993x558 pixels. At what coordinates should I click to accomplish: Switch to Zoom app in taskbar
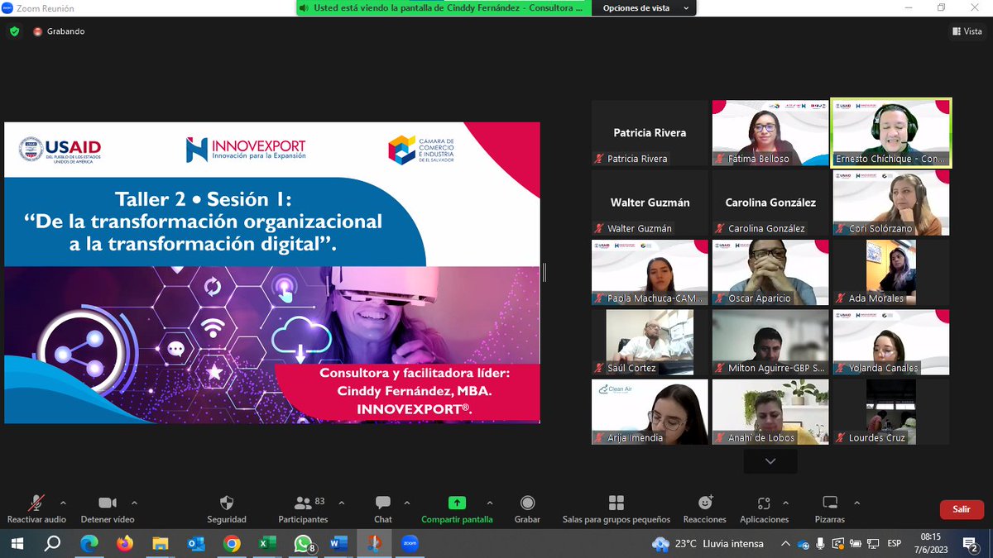coord(409,543)
